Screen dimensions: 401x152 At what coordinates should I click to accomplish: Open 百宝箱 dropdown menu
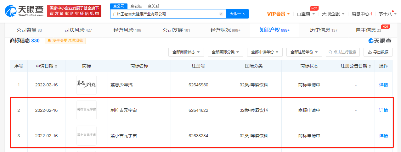pyautogui.click(x=306, y=14)
